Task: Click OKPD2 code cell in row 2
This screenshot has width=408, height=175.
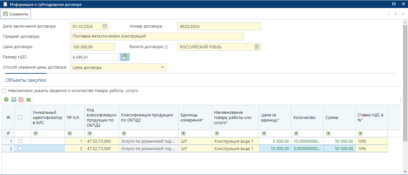Action: pos(102,148)
